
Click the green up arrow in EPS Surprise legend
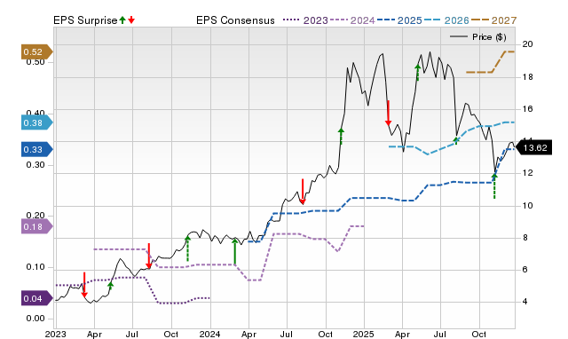pos(122,20)
